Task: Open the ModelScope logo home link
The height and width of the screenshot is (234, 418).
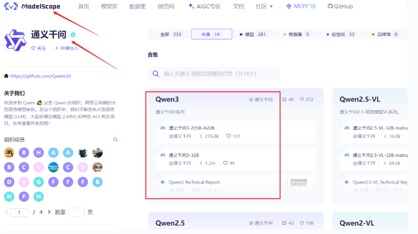Action: tap(32, 6)
